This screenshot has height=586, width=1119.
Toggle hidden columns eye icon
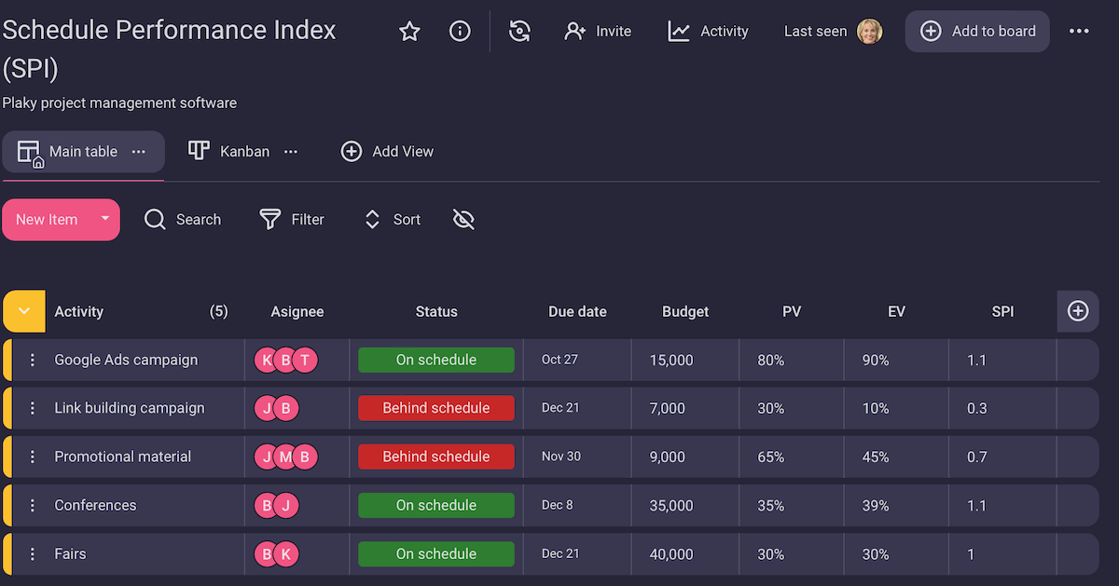pyautogui.click(x=463, y=220)
